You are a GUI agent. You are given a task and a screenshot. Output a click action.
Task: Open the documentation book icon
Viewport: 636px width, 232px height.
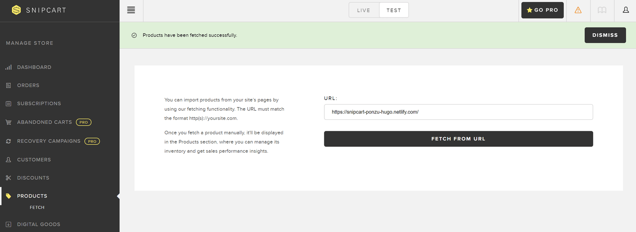point(602,10)
